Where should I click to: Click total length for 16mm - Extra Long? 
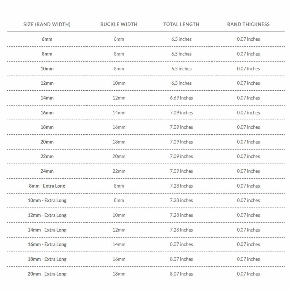181,244
